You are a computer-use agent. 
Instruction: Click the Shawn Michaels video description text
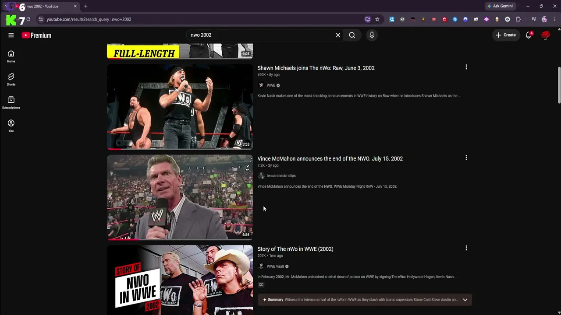point(359,96)
